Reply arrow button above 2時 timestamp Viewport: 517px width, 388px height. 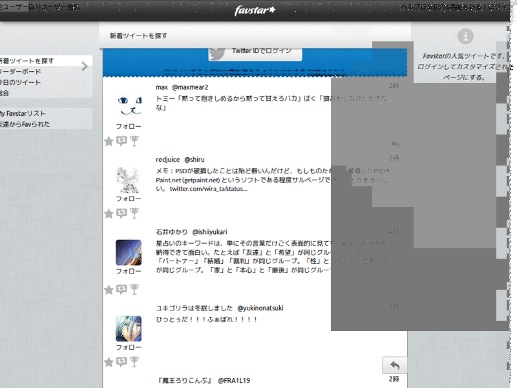point(395,365)
